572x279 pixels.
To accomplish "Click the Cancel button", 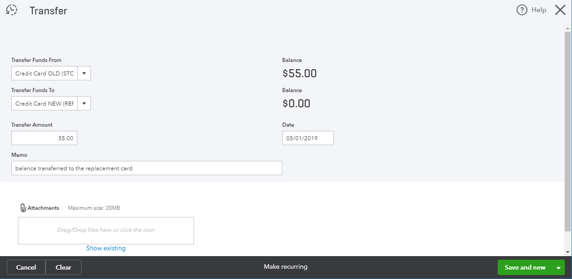I will (26, 268).
